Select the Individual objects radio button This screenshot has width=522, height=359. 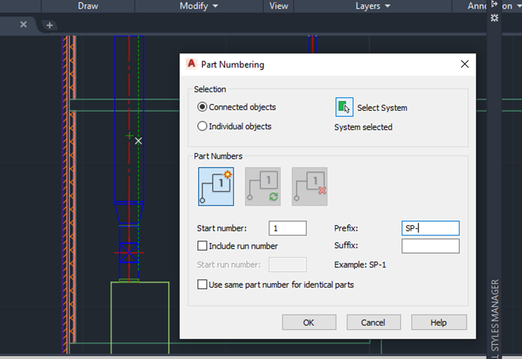click(202, 126)
